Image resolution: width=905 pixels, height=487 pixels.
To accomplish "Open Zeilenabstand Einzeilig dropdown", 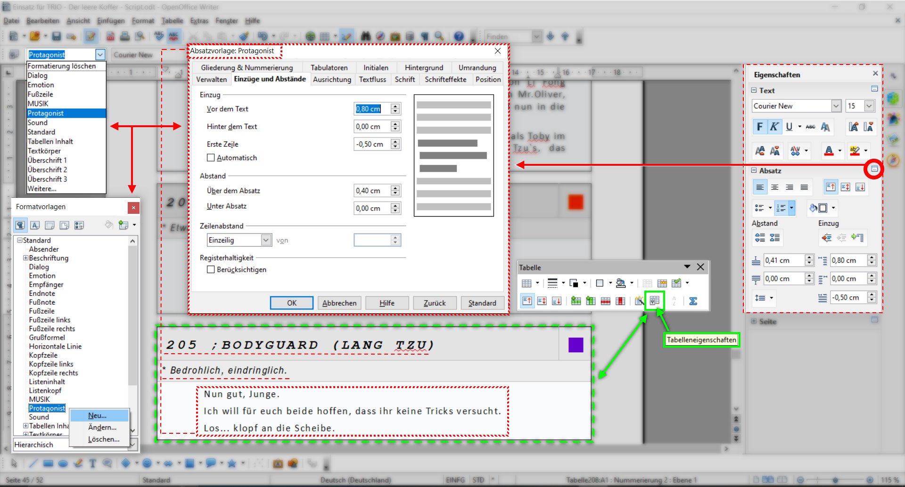I will 266,240.
